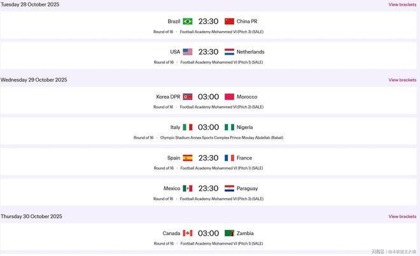Click the Mexico flag icon
Screen dimensions: 420x256
188,188
